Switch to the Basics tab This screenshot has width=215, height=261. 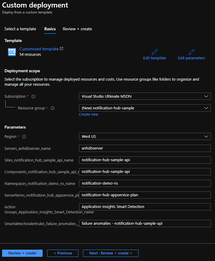point(50,29)
